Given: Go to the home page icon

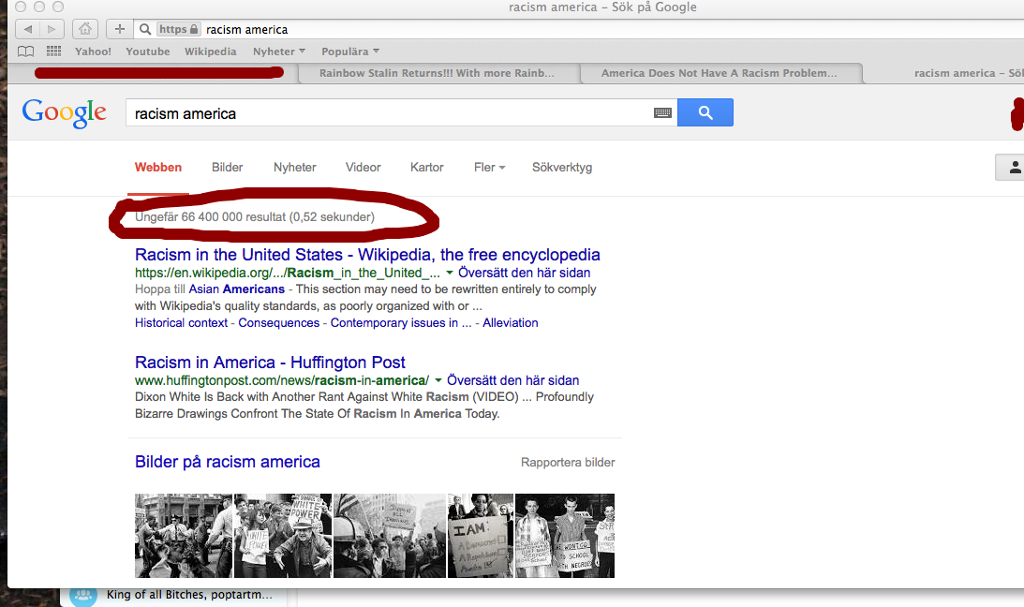Looking at the screenshot, I should pos(84,29).
